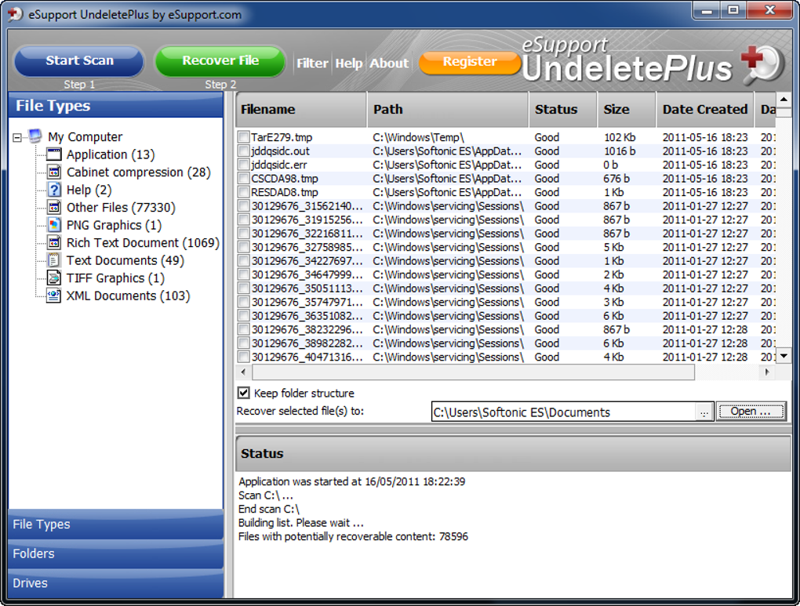This screenshot has width=800, height=606.
Task: Select Cabinet compression (28) file type
Action: coord(138,172)
